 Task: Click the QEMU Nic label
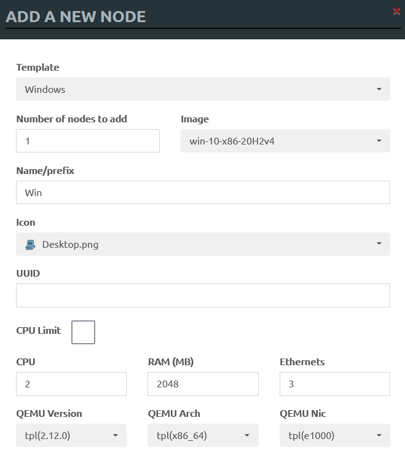point(303,414)
